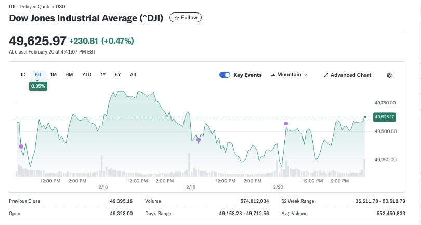
Task: Click the purple key event marker near 2/19
Action: (199, 140)
